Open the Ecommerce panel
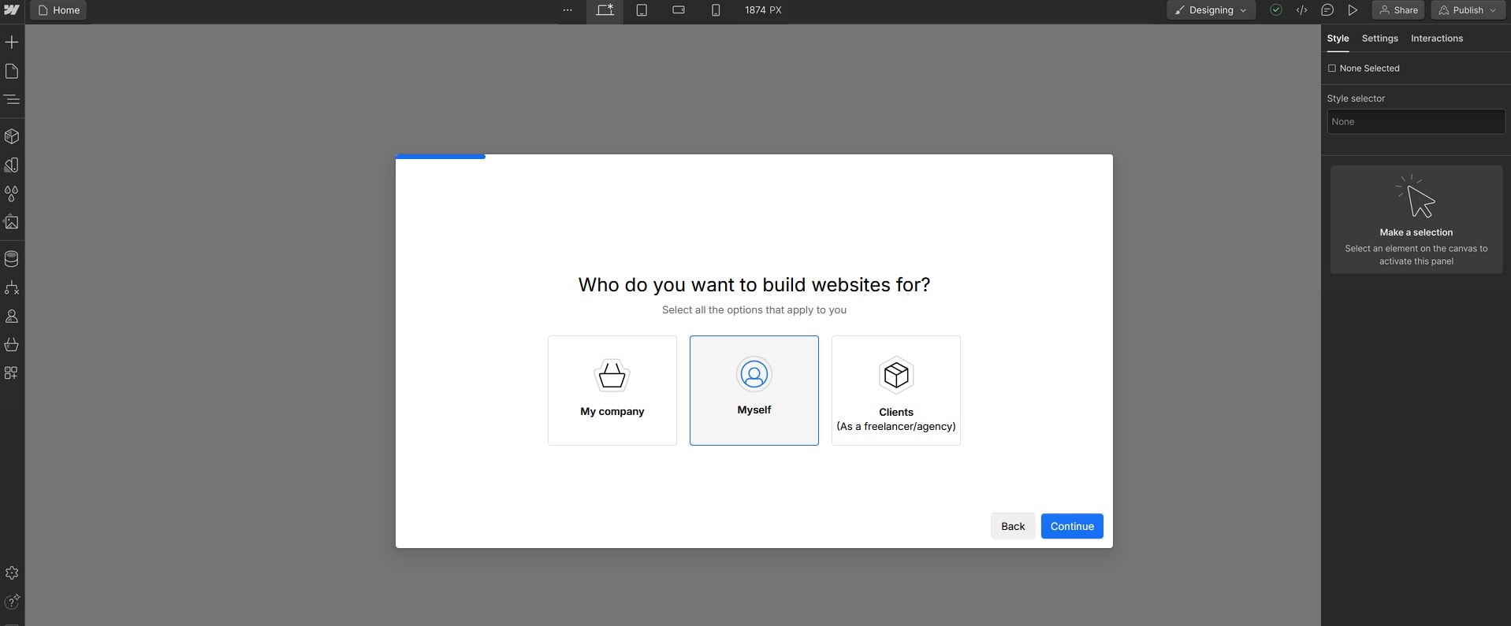Image resolution: width=1511 pixels, height=626 pixels. click(12, 345)
